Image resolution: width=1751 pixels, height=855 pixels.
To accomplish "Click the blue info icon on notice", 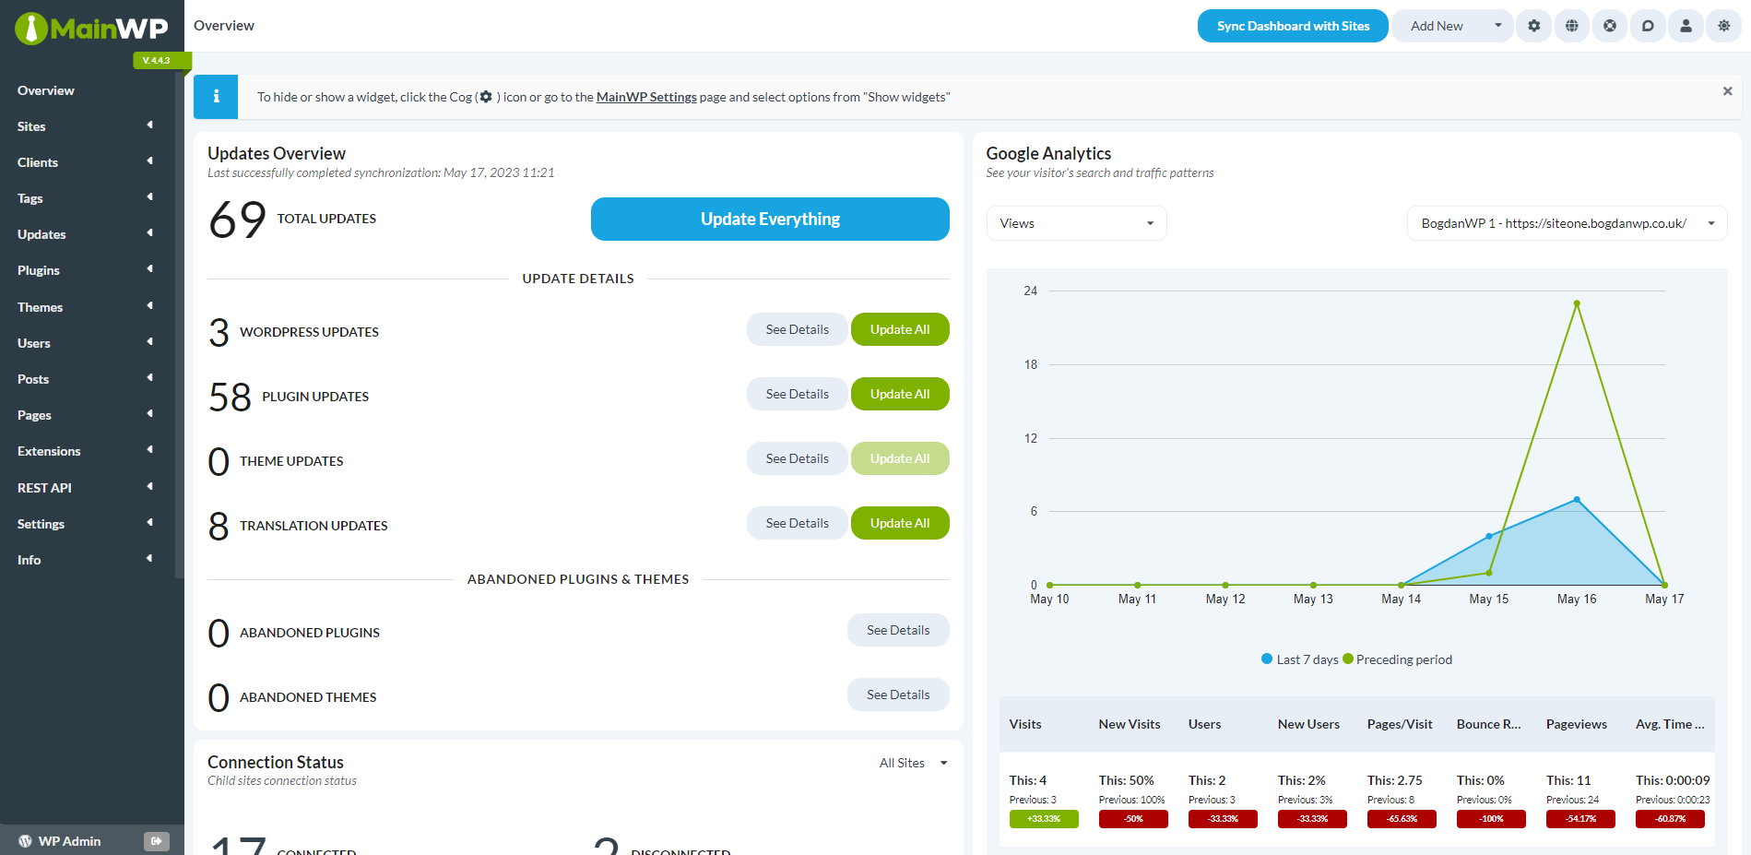I will click(x=216, y=97).
